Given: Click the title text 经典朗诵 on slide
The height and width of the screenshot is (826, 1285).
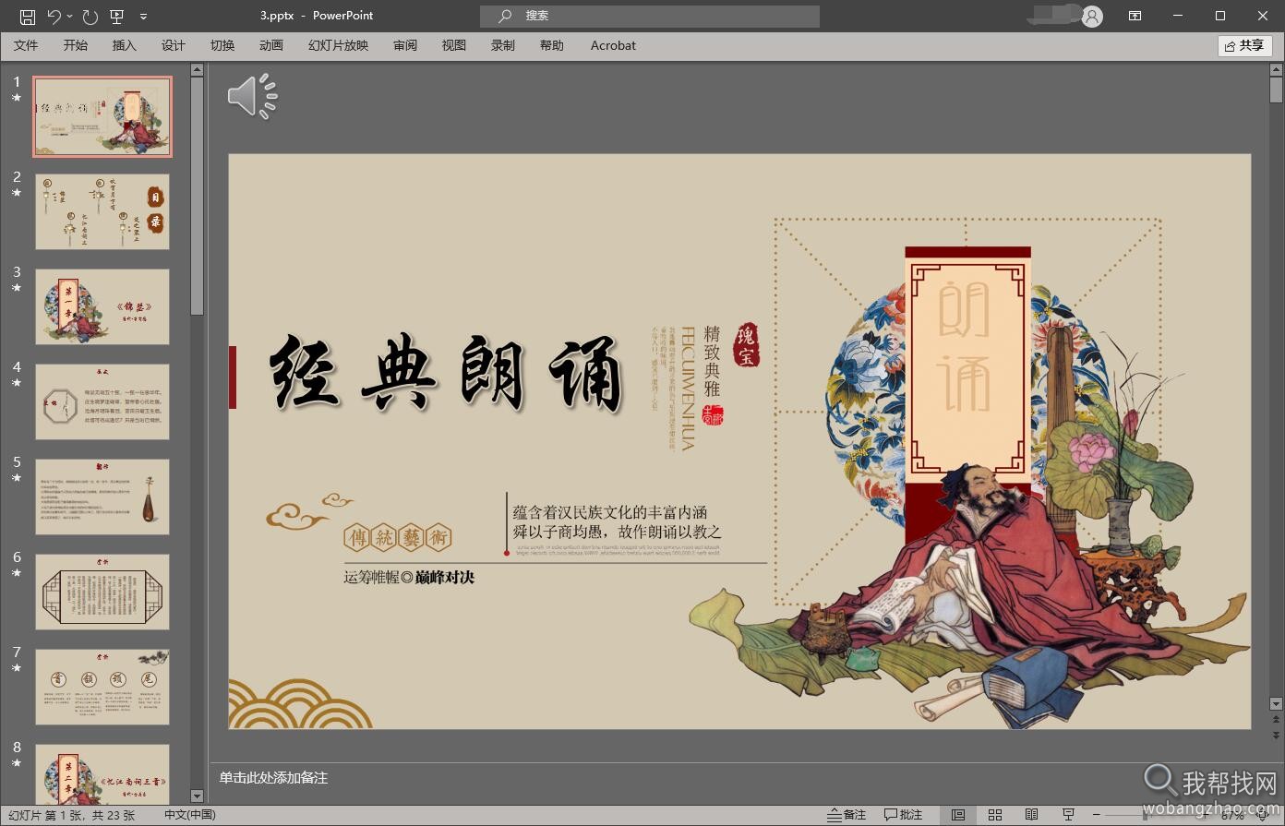Looking at the screenshot, I should point(447,372).
